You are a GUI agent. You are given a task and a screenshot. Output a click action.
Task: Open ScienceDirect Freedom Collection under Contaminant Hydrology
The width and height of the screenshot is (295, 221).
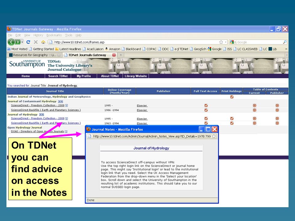click(37, 105)
